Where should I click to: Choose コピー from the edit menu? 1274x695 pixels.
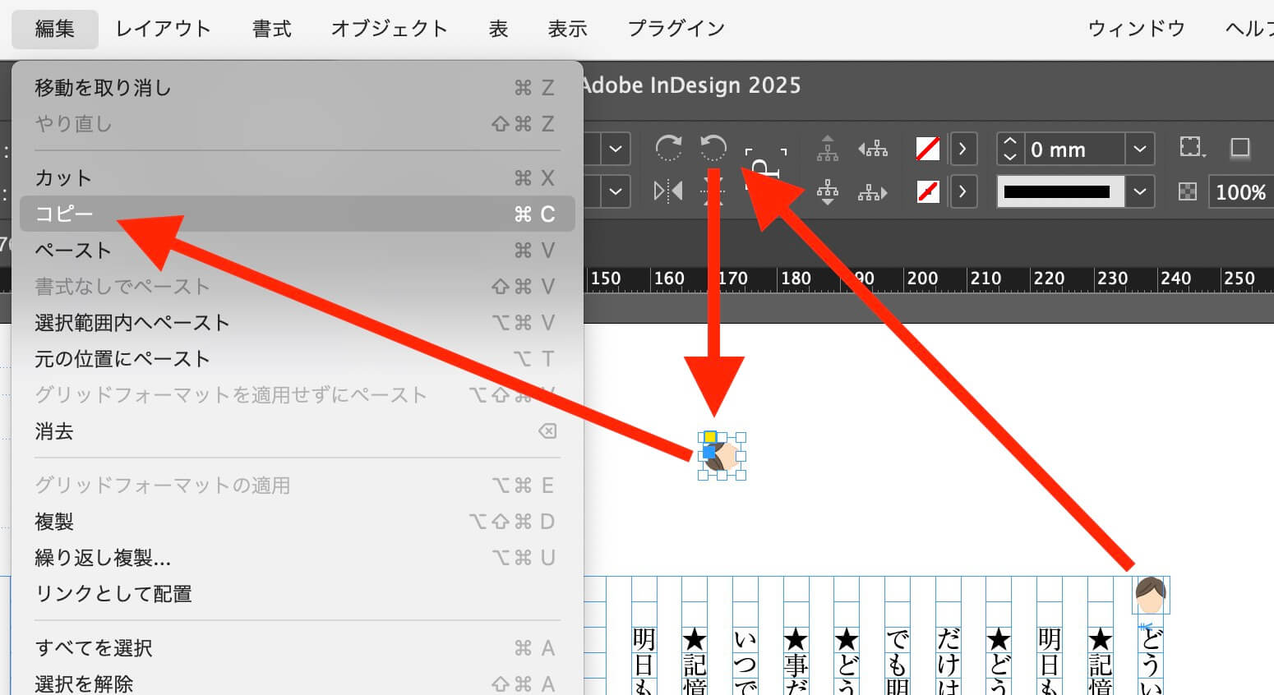tap(64, 214)
